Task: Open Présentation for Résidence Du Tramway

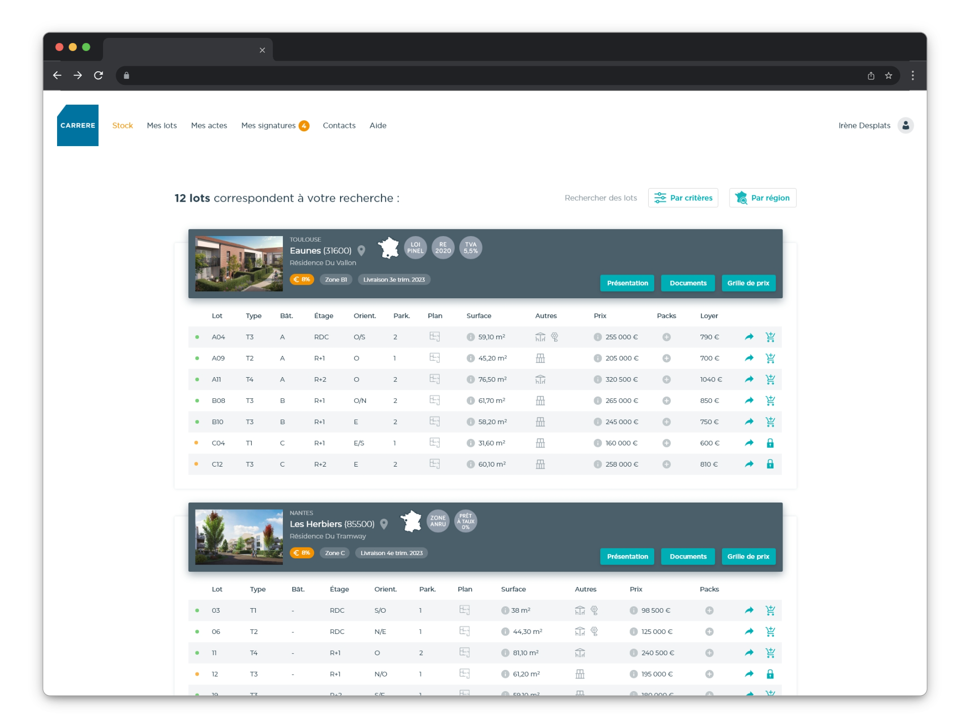Action: point(627,557)
